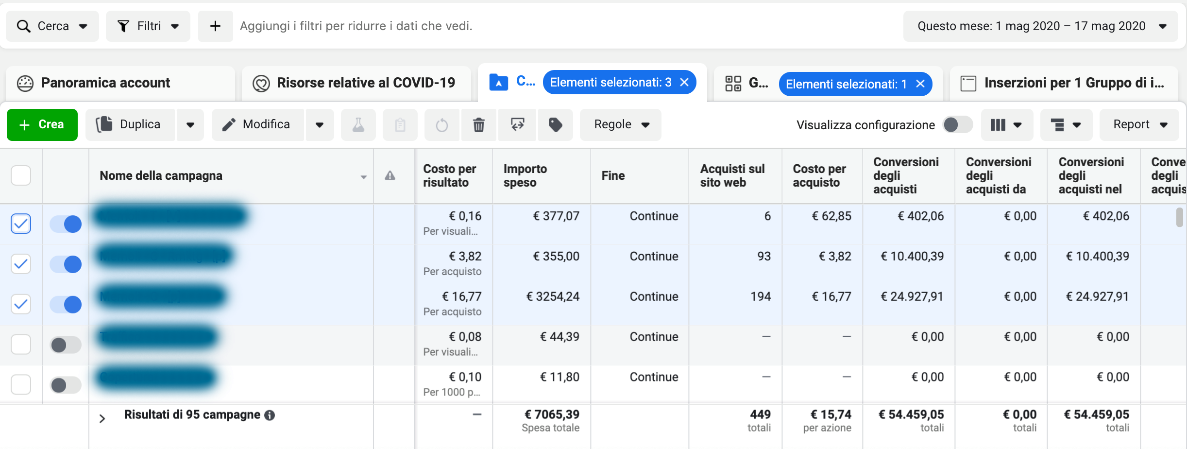Click the trash delete icon in toolbar
The image size is (1187, 449).
pyautogui.click(x=478, y=125)
